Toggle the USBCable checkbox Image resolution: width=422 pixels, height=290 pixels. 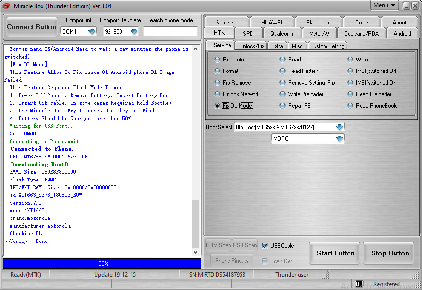coord(265,245)
